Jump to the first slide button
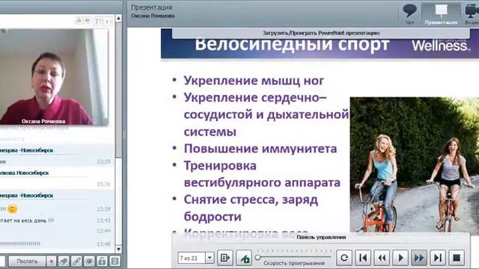479x269 pixels. (x=363, y=258)
